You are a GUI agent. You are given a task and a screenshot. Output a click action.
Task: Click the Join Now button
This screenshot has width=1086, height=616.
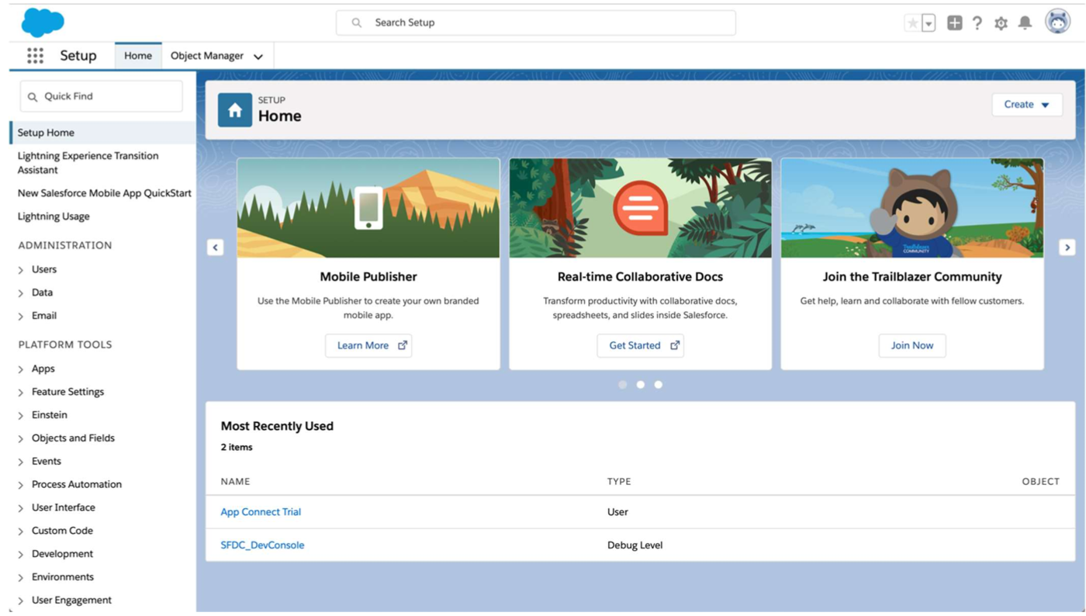click(911, 345)
